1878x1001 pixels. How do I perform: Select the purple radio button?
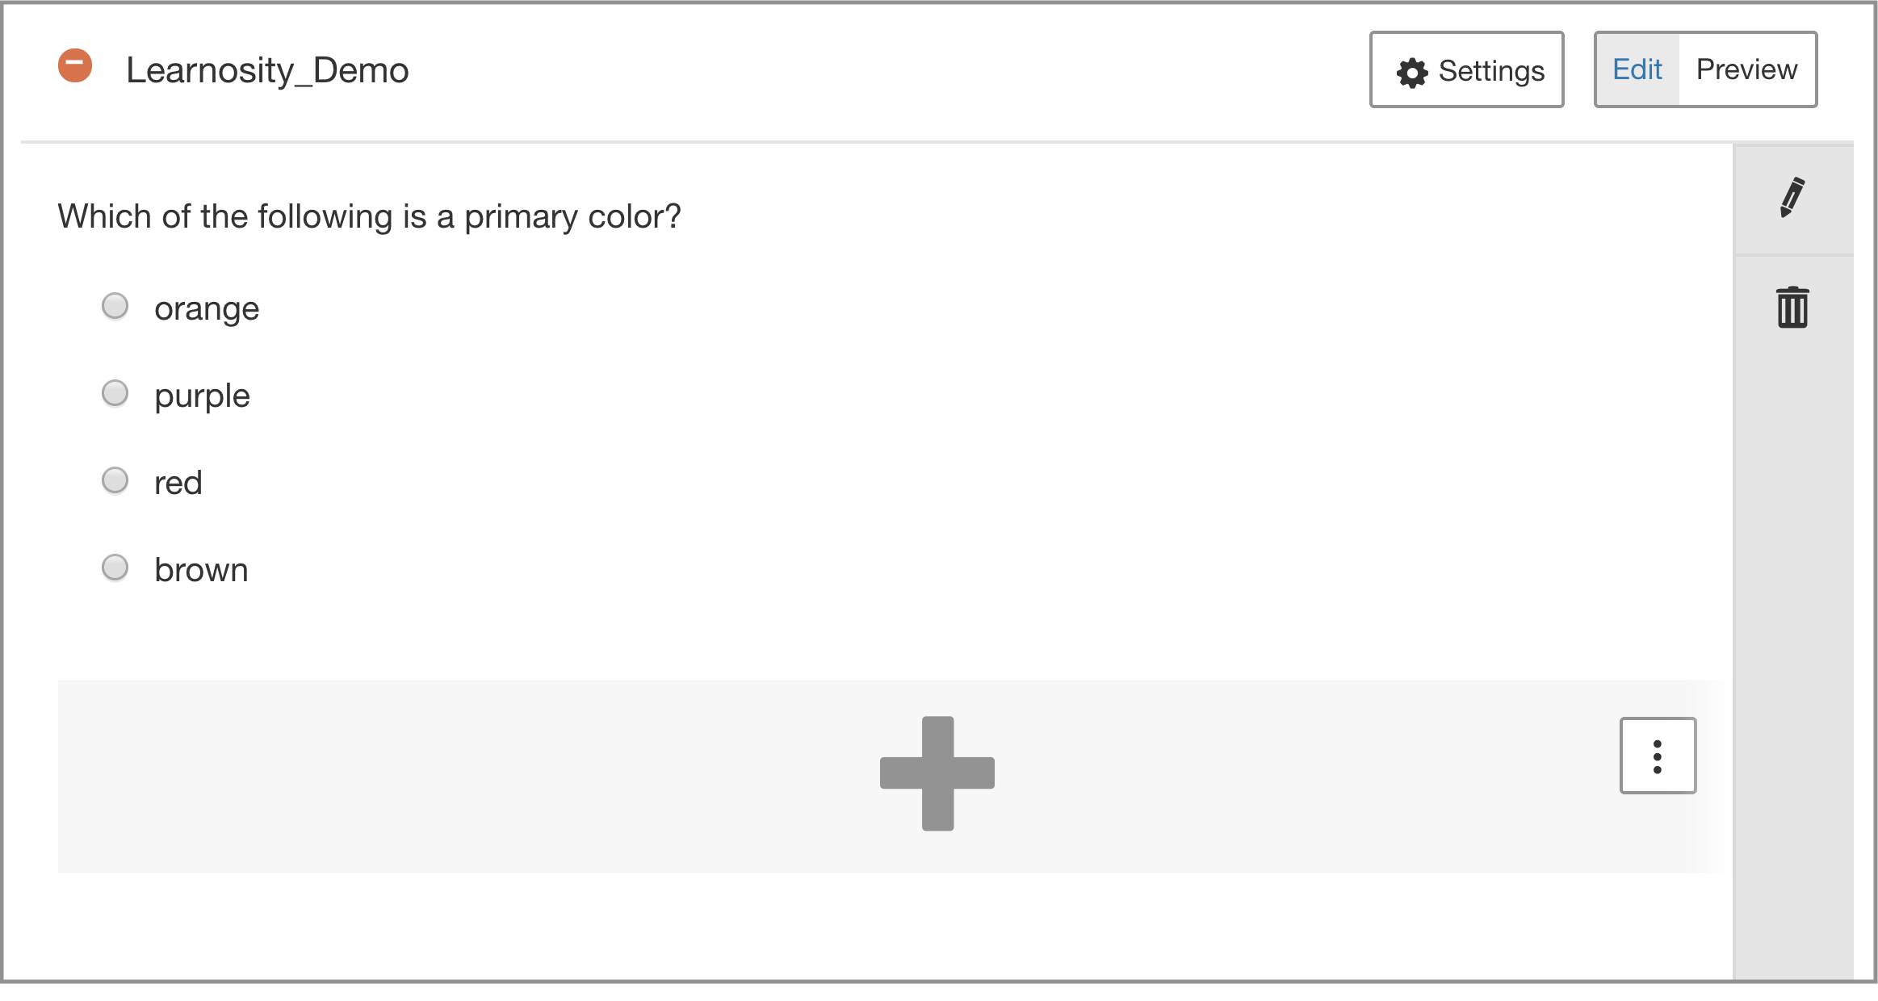coord(115,394)
